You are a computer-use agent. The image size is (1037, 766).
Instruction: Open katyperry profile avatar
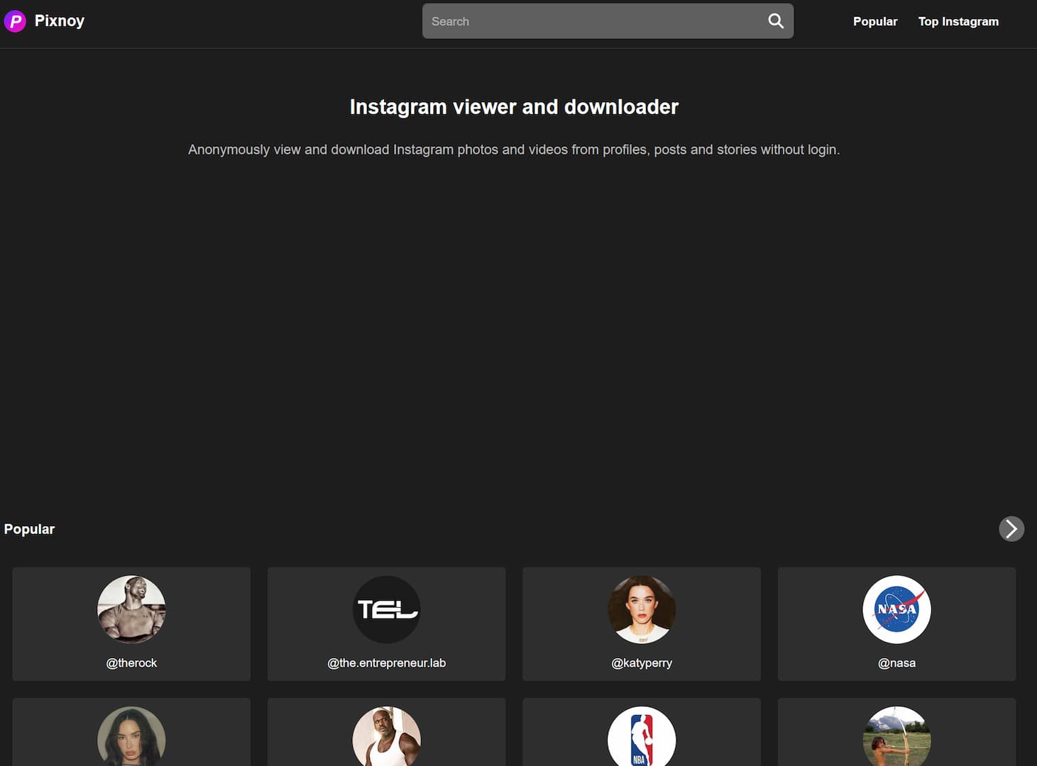tap(642, 609)
